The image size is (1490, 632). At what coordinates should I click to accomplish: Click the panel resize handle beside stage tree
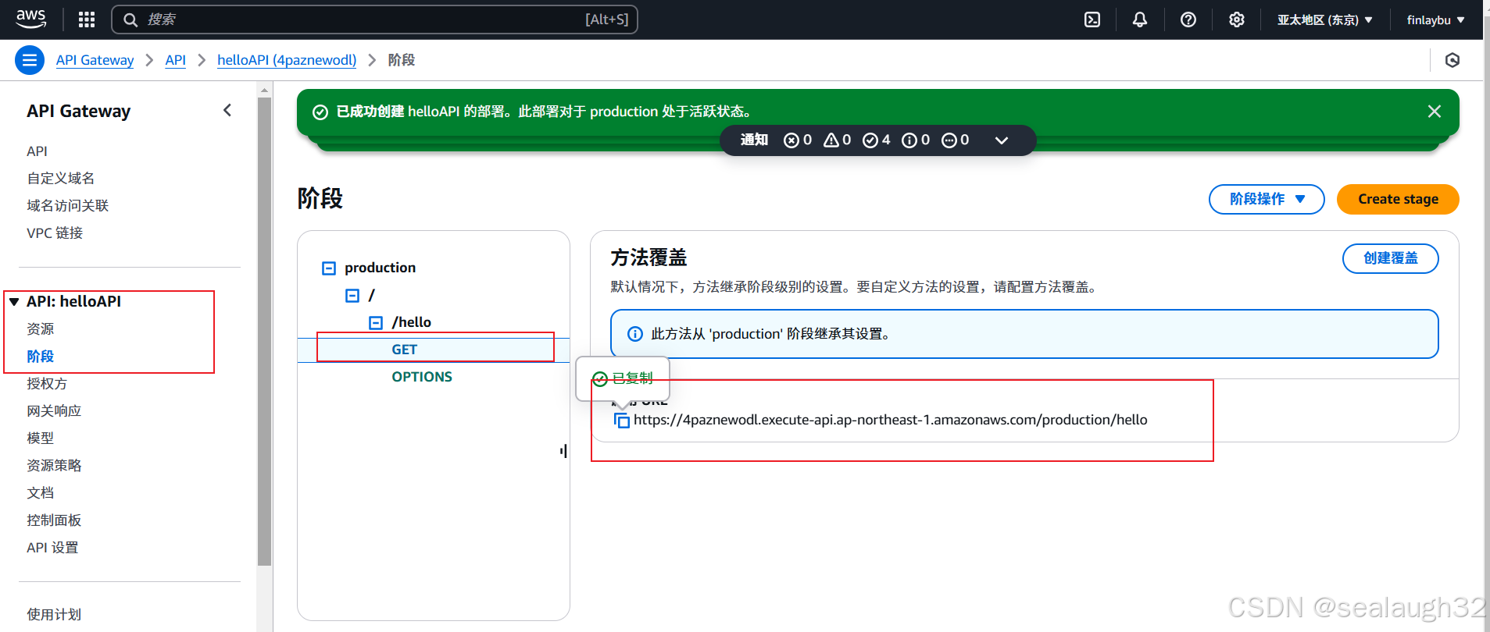563,451
